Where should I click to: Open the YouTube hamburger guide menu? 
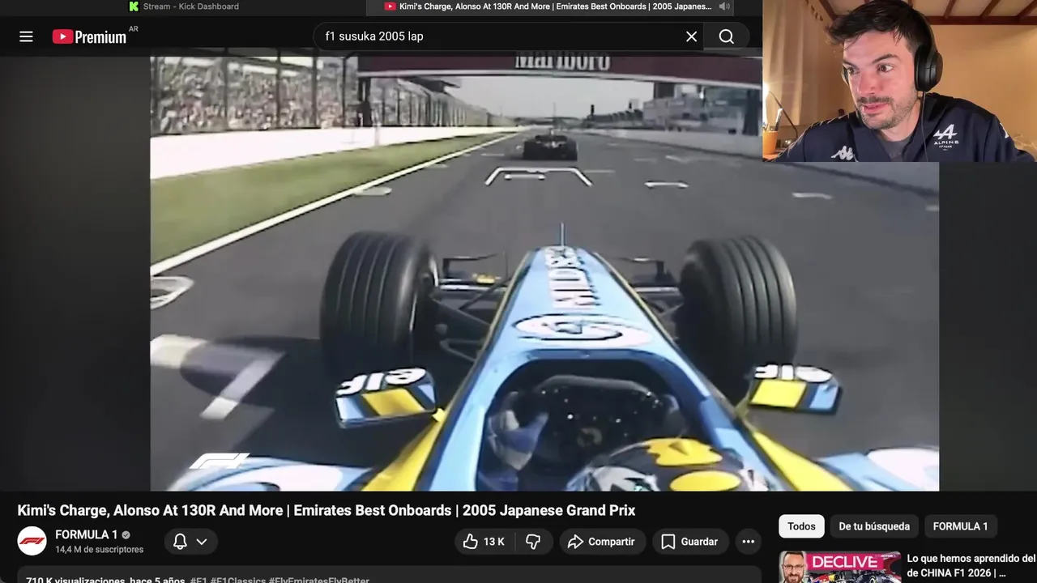click(26, 36)
